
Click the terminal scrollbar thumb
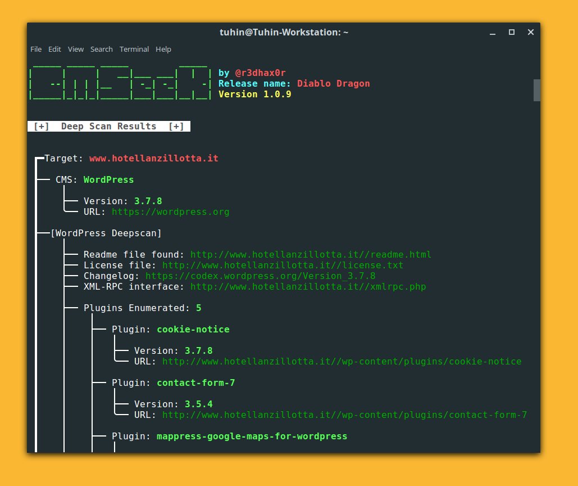(x=537, y=90)
